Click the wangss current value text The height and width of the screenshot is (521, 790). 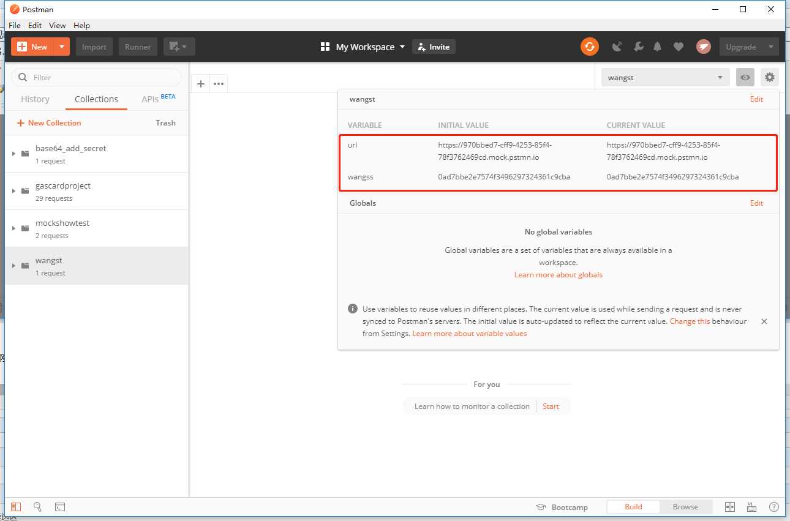672,177
